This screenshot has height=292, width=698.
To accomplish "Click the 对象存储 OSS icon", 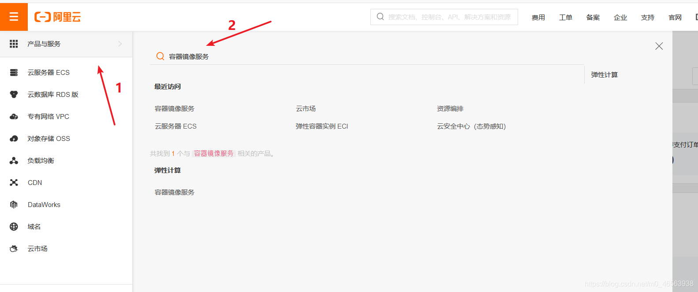I will click(x=14, y=138).
